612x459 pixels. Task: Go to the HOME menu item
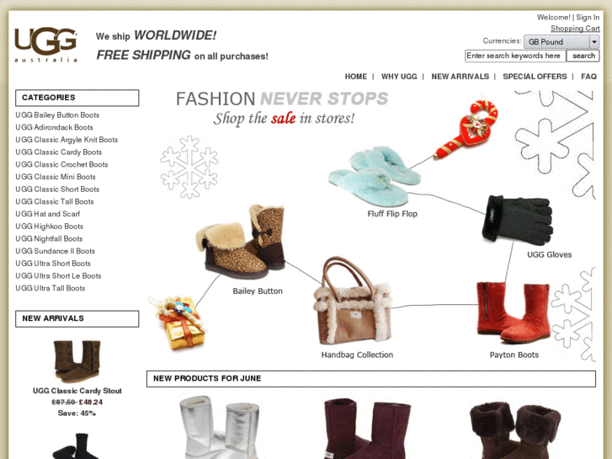355,77
